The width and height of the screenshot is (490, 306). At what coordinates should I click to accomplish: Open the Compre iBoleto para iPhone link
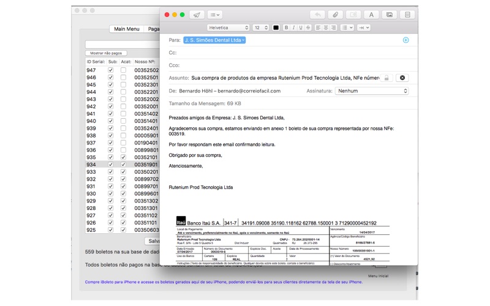point(224,282)
